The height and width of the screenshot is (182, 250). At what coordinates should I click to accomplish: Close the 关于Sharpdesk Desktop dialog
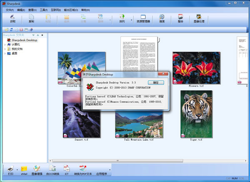click(163, 74)
